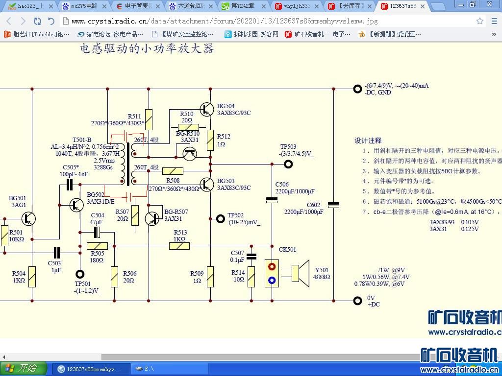The image size is (502, 376).
Task: Go back using the browser back arrow
Action: click(9, 21)
